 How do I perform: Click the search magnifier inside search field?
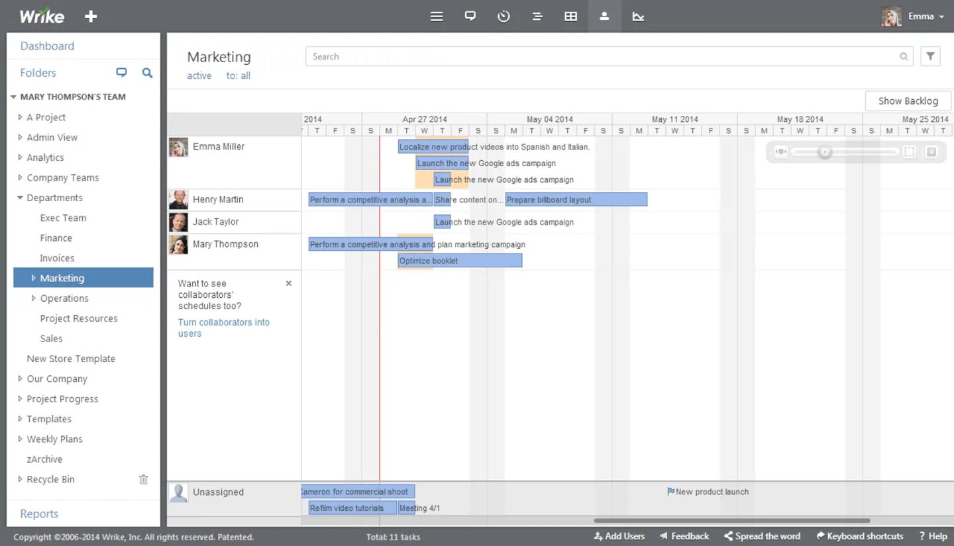pos(904,57)
